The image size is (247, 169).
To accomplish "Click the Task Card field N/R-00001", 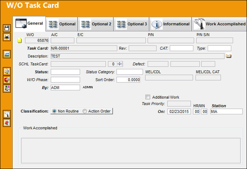I will 84,48.
